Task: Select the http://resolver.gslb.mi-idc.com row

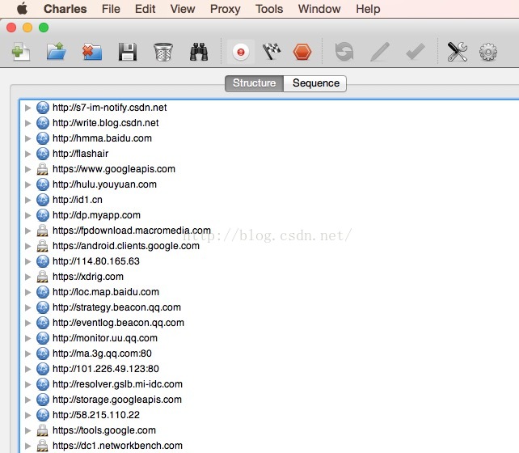Action: click(x=269, y=384)
